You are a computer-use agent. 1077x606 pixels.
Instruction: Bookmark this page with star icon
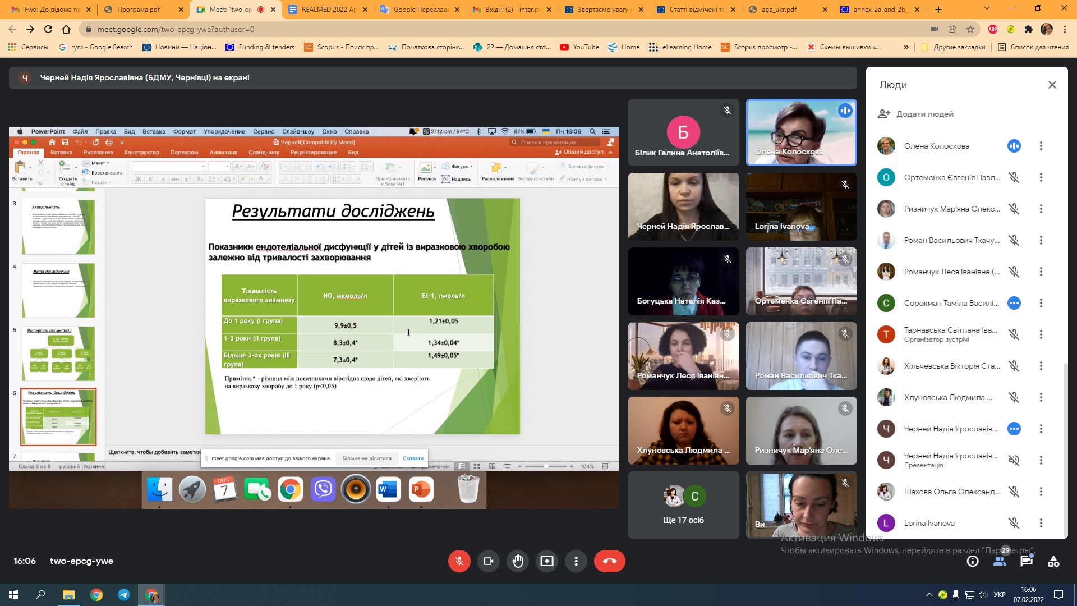point(970,29)
